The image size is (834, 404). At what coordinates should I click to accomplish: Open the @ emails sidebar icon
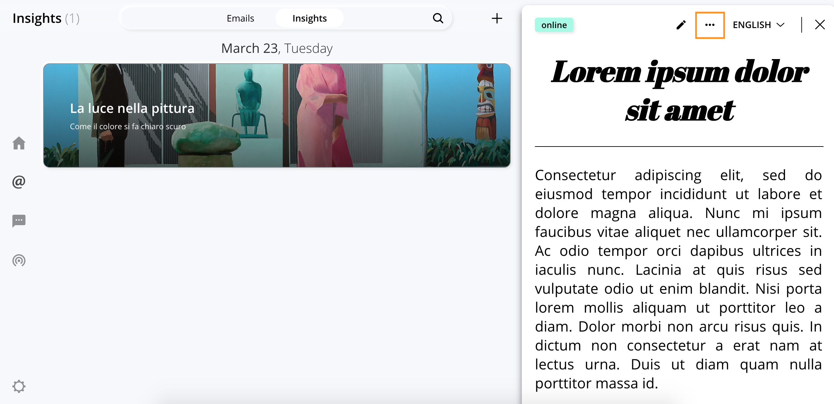(19, 182)
